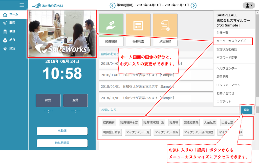Open favorite 経費帳 shortcut
Viewport: 259px width, 163px height.
174,122
